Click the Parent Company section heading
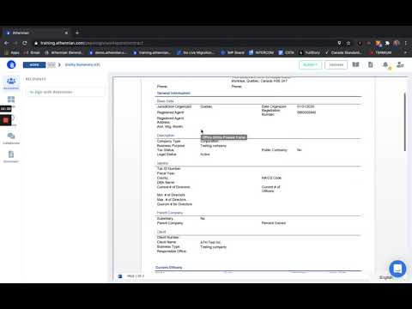This screenshot has height=309, width=412. tap(170, 213)
